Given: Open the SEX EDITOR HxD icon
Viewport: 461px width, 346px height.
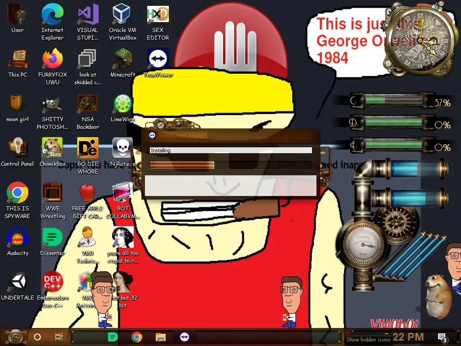Looking at the screenshot, I should point(158,22).
